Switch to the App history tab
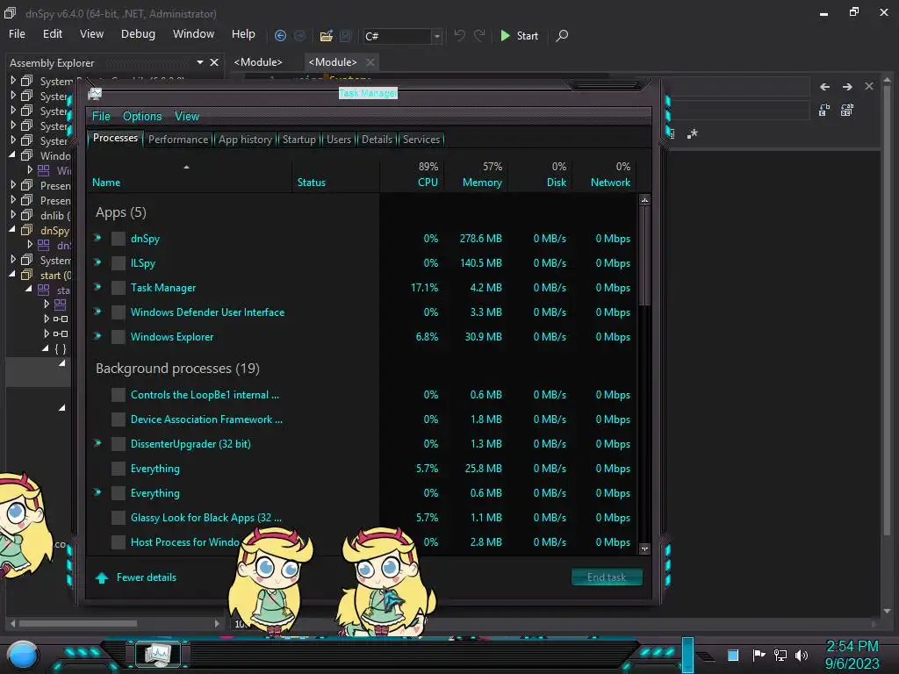Image resolution: width=899 pixels, height=674 pixels. coord(245,140)
